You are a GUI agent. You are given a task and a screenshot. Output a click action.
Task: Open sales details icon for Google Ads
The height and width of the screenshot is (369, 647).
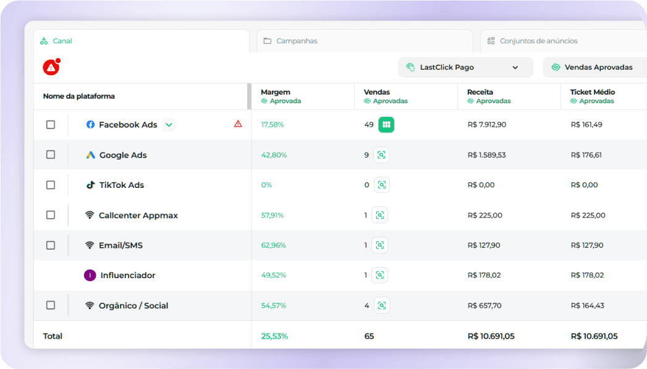point(381,155)
